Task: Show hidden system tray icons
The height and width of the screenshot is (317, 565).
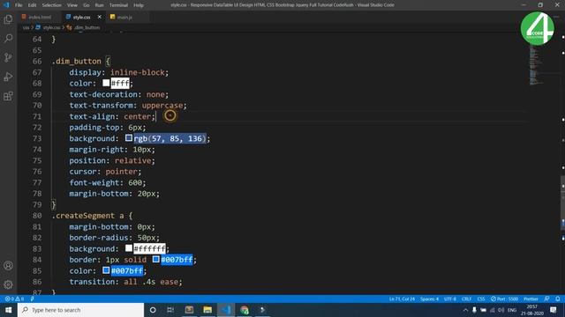Action: [x=465, y=310]
